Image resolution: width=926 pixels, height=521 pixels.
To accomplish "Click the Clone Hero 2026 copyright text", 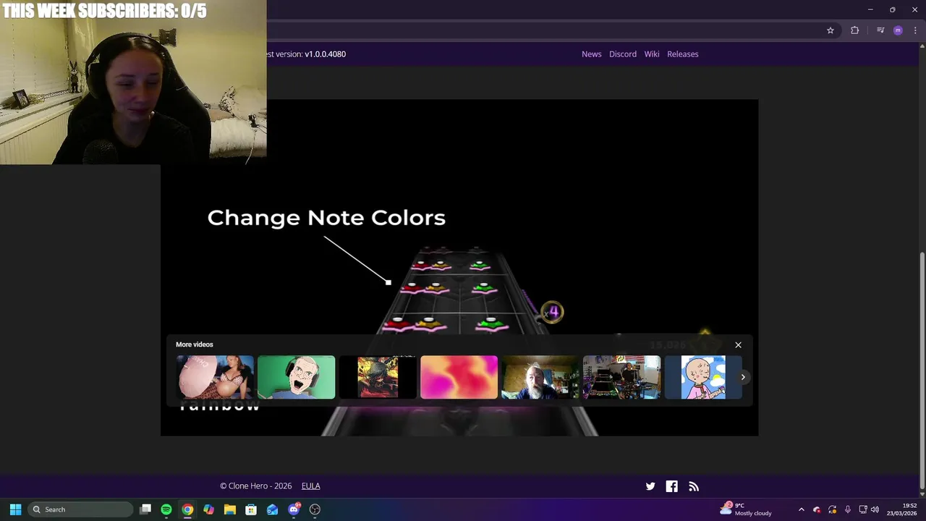I will pyautogui.click(x=256, y=486).
